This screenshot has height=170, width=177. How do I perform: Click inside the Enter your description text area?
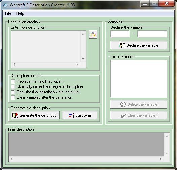(46, 46)
